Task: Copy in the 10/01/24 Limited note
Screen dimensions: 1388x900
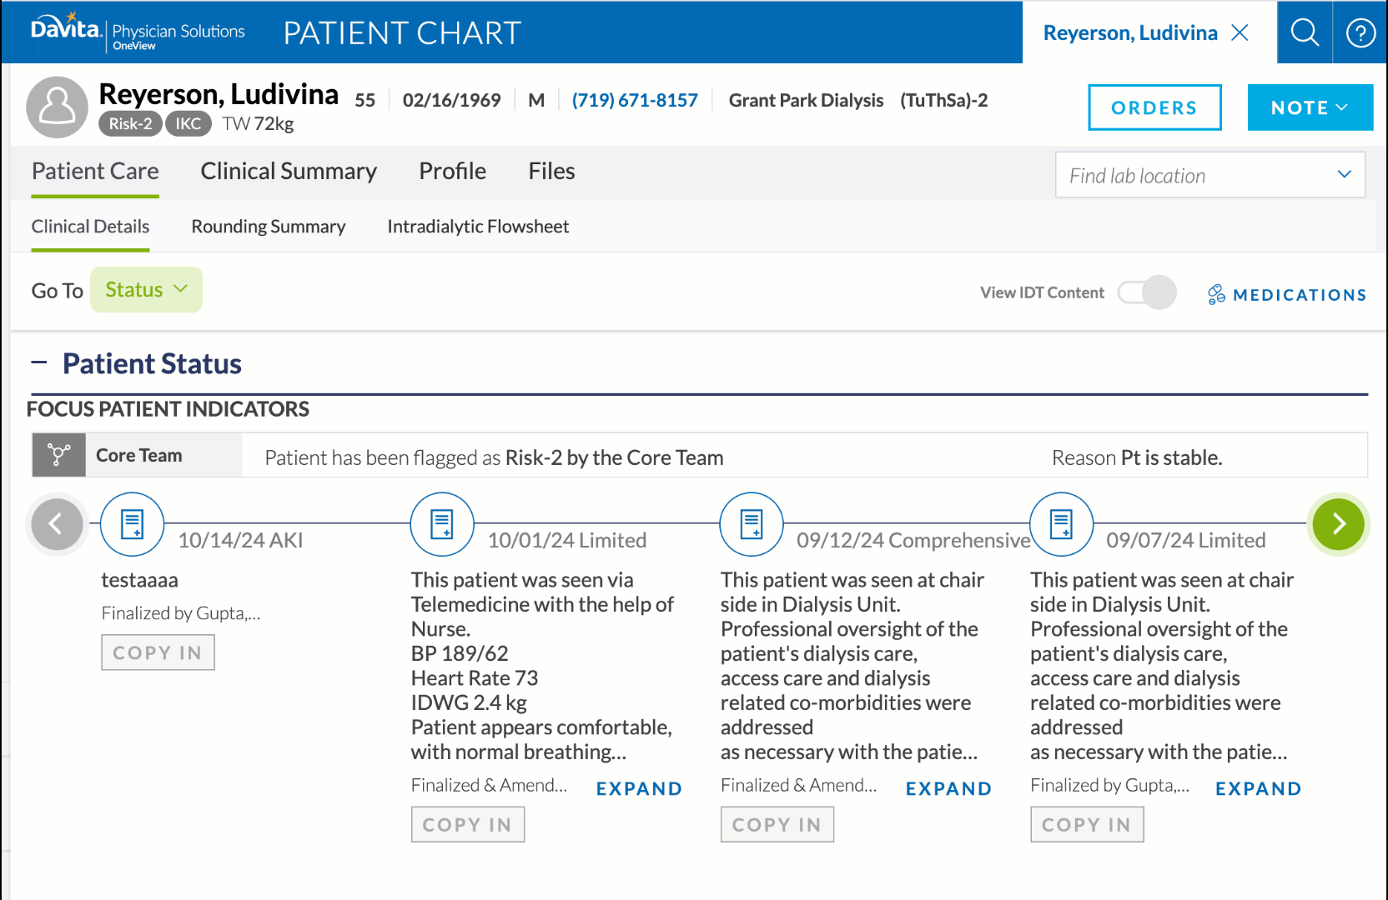Action: click(x=467, y=824)
